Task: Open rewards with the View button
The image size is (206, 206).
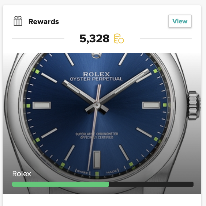Action: coord(180,21)
